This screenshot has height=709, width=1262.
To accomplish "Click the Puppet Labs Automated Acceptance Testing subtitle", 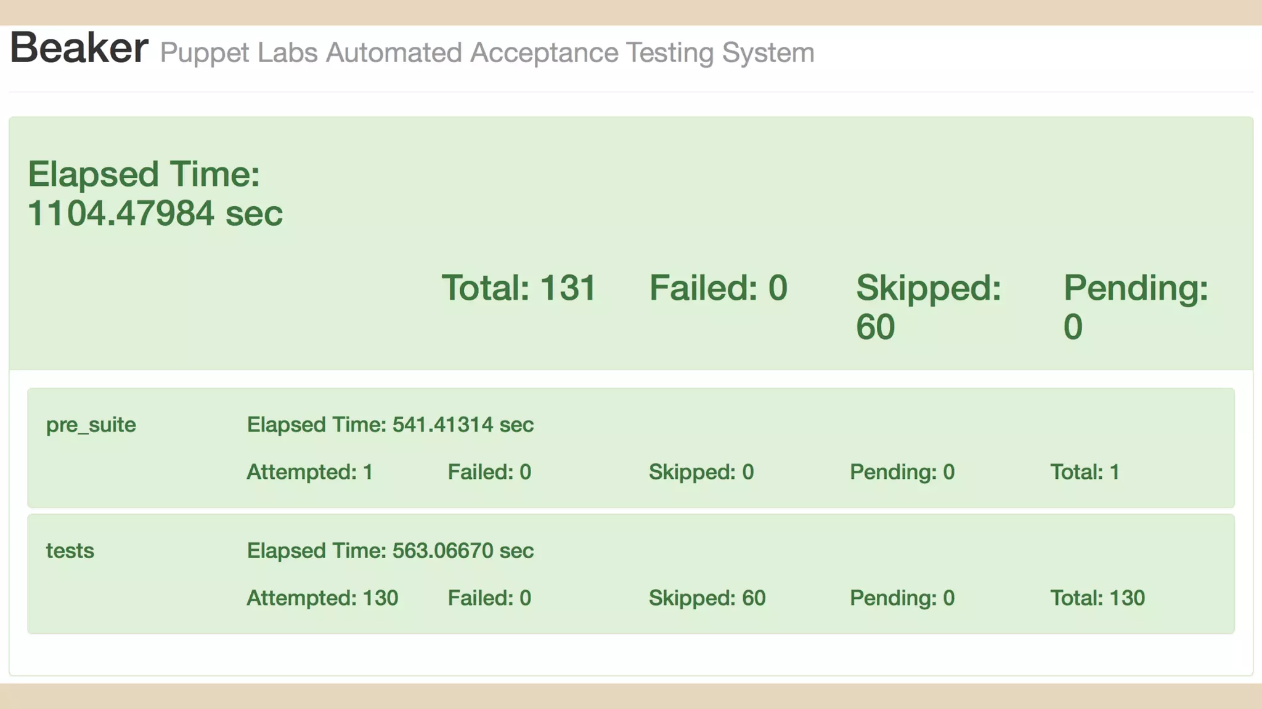I will (x=487, y=53).
